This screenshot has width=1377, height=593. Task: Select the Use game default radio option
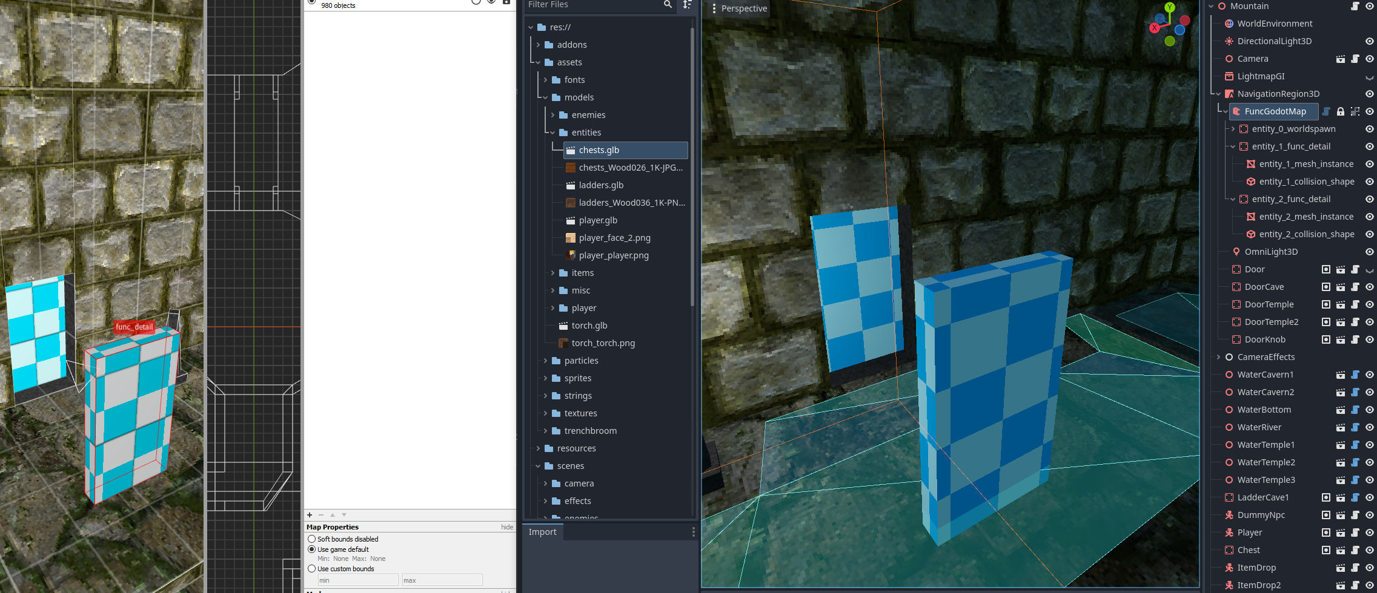pyautogui.click(x=311, y=549)
